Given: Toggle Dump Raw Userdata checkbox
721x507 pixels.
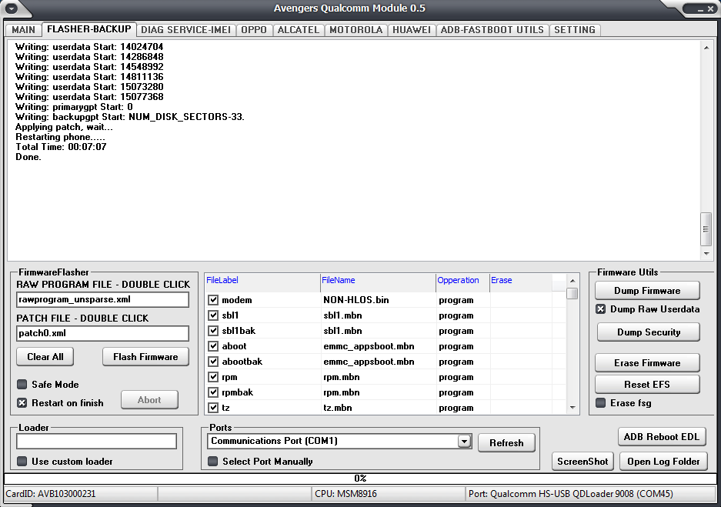Looking at the screenshot, I should coord(600,309).
